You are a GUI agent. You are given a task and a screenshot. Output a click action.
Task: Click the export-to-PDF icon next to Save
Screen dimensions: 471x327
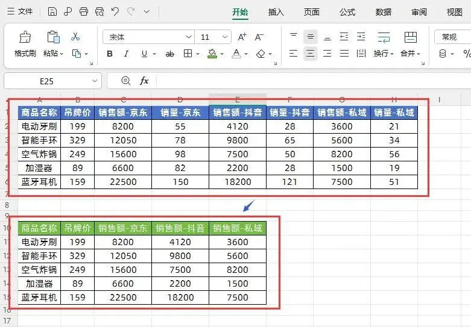coord(68,11)
